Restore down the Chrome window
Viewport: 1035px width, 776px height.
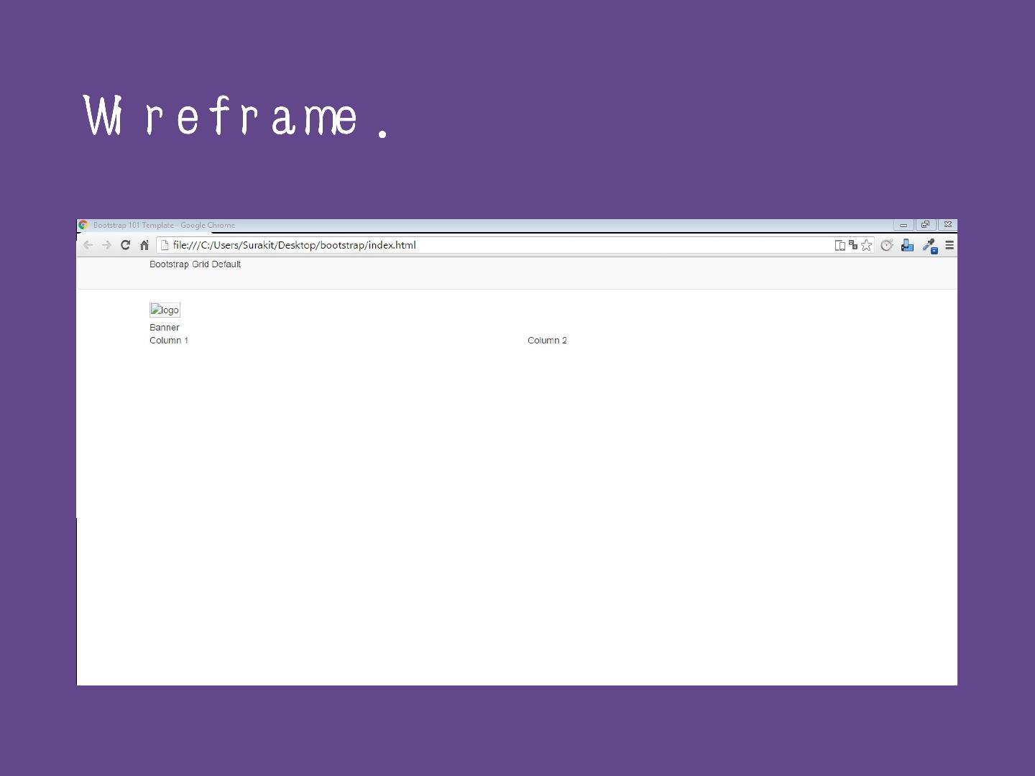coord(926,225)
